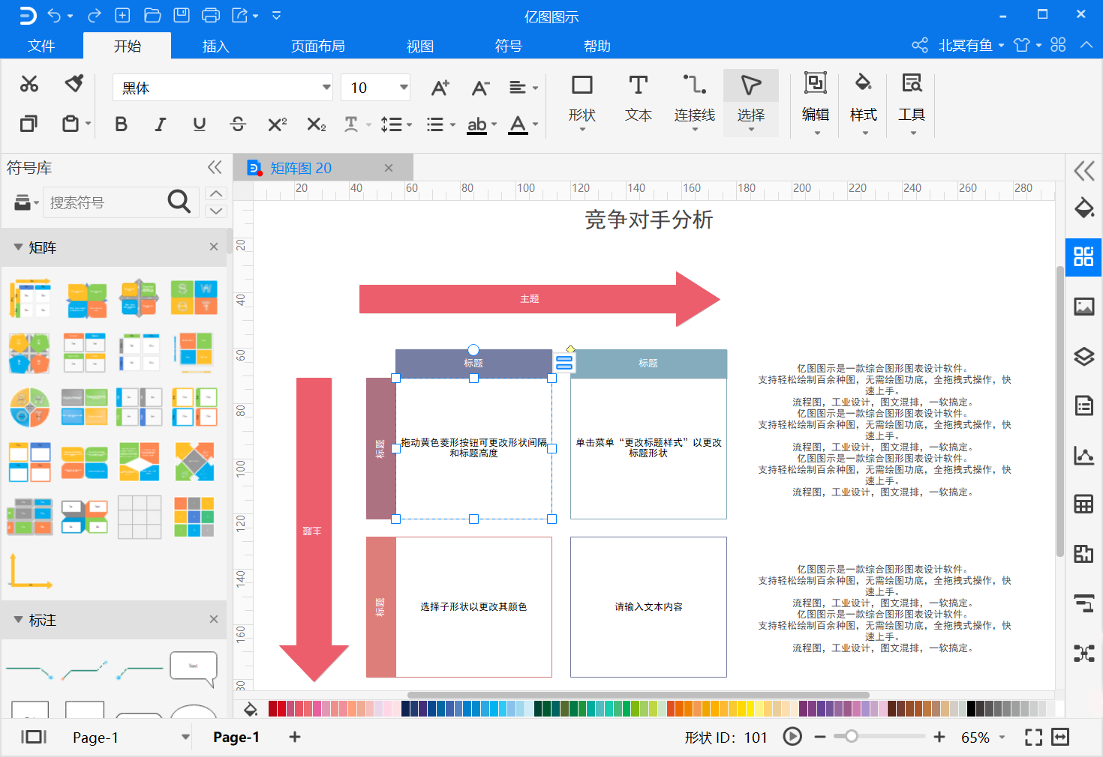The height and width of the screenshot is (757, 1103).
Task: Click the 搜索符号 search input field
Action: point(104,202)
